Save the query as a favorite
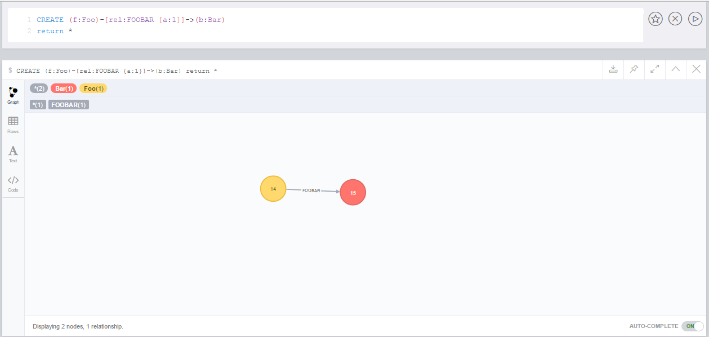Image resolution: width=709 pixels, height=337 pixels. click(655, 19)
